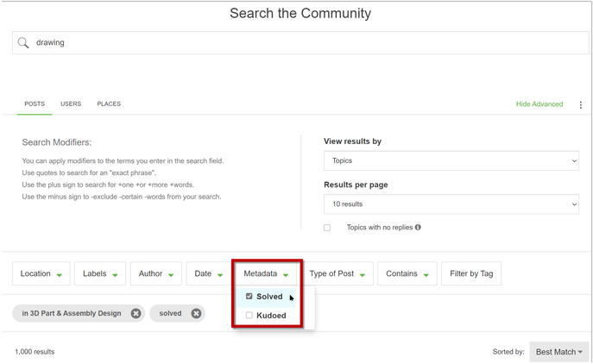
Task: Open the View results by Topics dropdown
Action: point(451,160)
